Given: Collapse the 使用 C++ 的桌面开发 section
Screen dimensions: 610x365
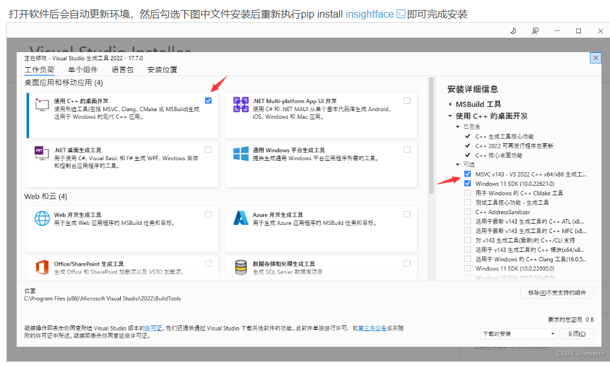Looking at the screenshot, I should pos(448,116).
